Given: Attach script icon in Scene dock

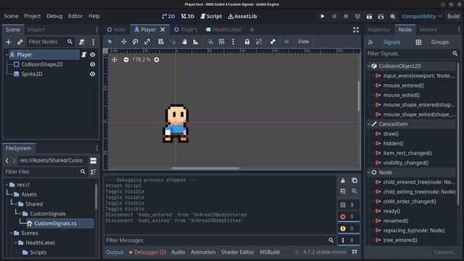Looking at the screenshot, I should pos(82,42).
